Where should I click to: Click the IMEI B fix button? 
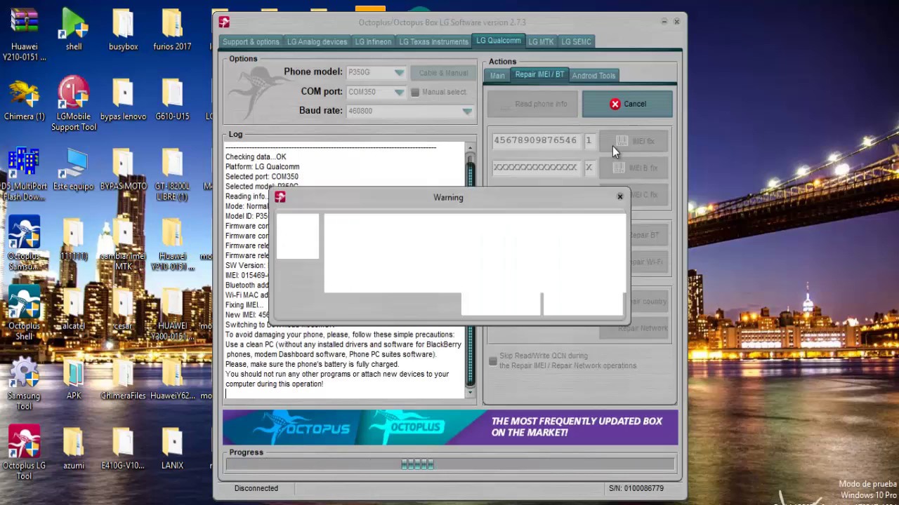point(635,168)
